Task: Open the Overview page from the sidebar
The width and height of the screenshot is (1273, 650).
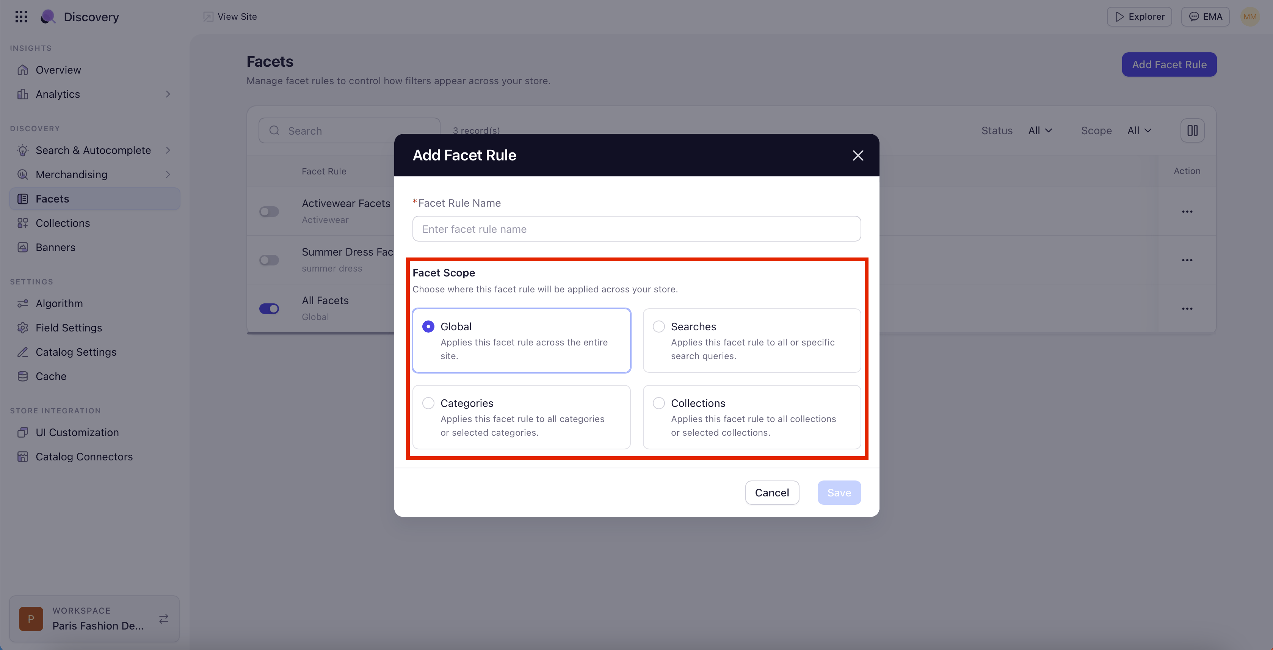Action: (x=95, y=70)
